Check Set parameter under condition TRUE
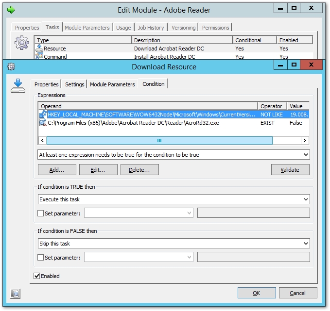 pyautogui.click(x=40, y=213)
